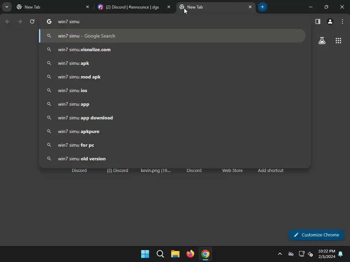Choose suggestion 'win7 simu apkpure'

pos(172,131)
